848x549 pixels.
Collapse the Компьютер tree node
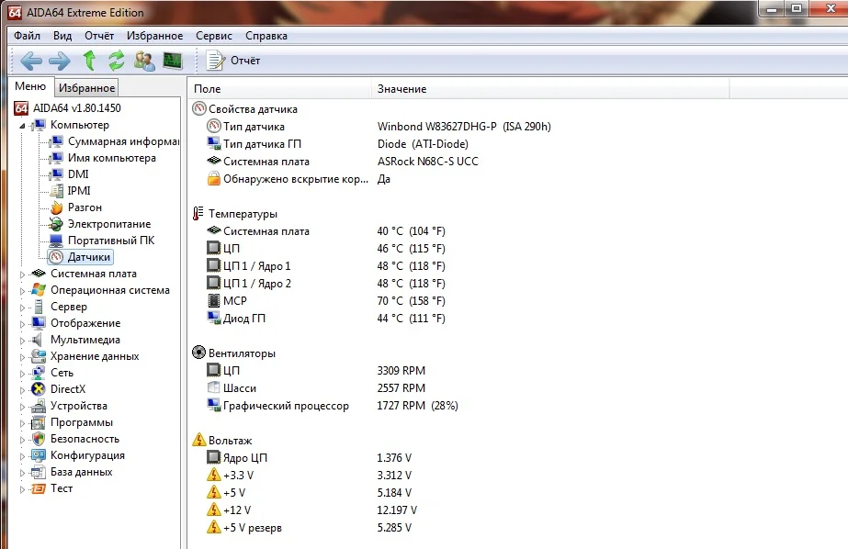tap(22, 126)
